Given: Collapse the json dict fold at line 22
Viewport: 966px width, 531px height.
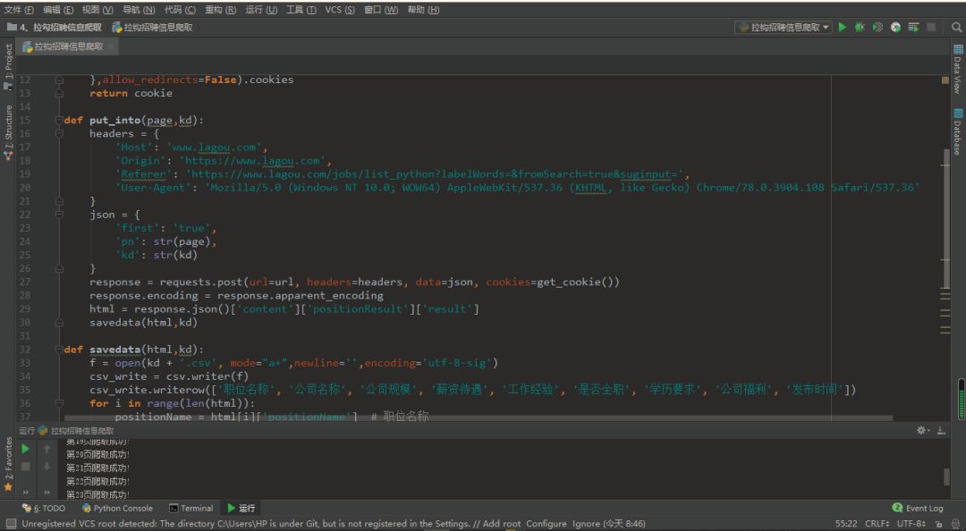Looking at the screenshot, I should pos(59,215).
